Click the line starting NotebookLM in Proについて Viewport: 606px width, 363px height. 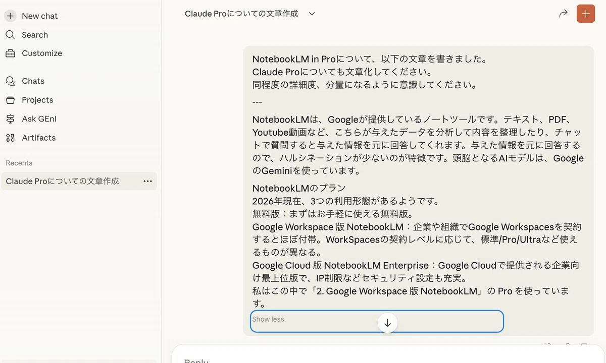[371, 59]
